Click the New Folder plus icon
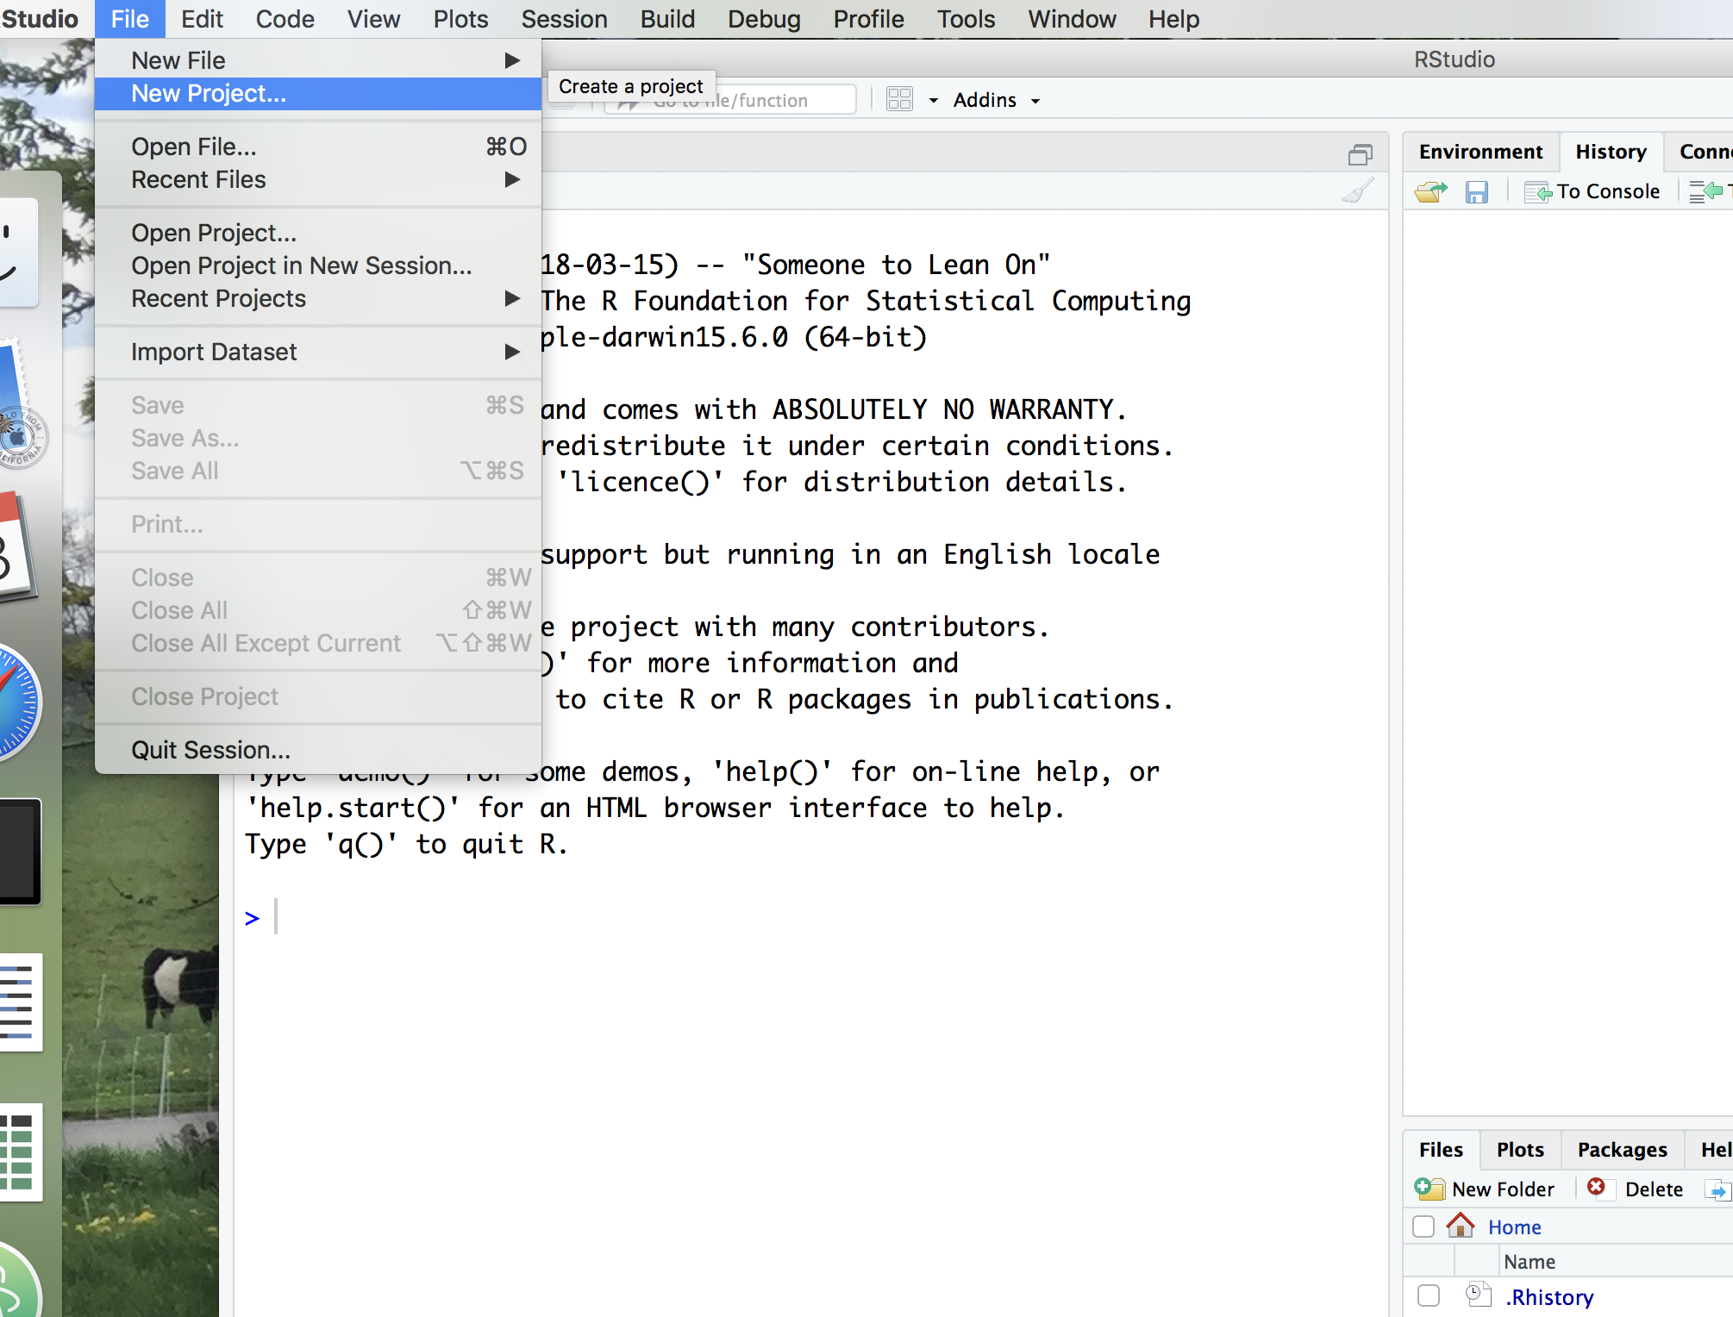 point(1430,1189)
